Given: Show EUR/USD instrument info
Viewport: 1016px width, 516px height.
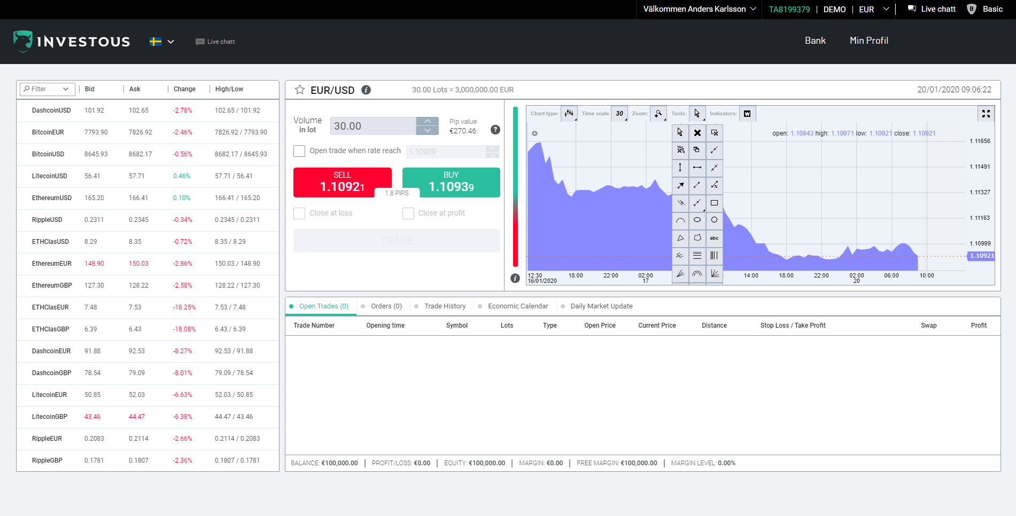Looking at the screenshot, I should click(x=366, y=90).
